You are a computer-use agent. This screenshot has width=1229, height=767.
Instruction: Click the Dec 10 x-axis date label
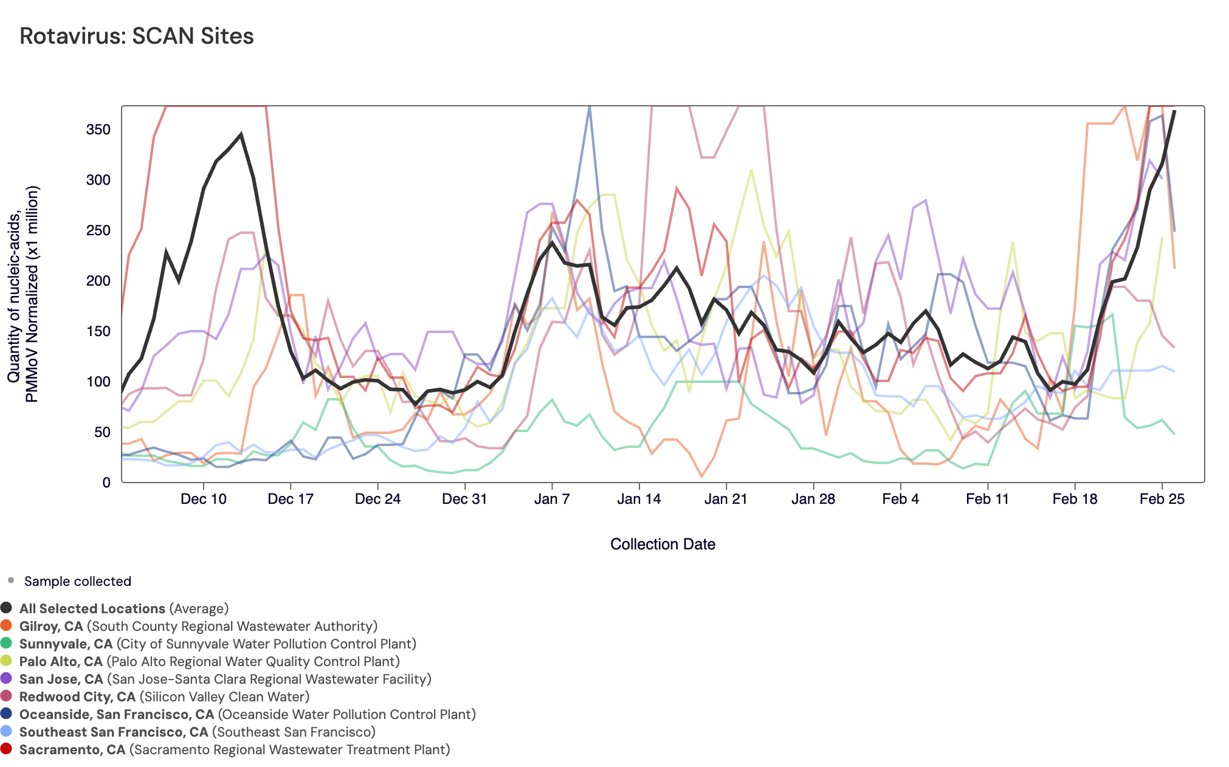pos(203,499)
